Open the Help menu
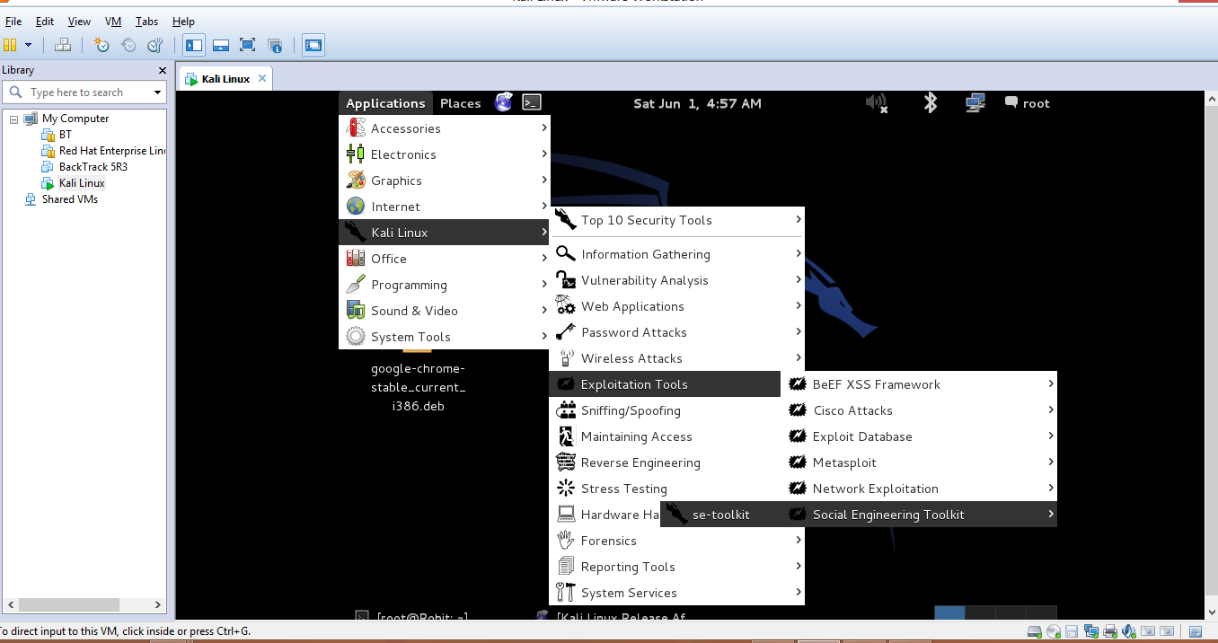The width and height of the screenshot is (1218, 643). (x=183, y=21)
